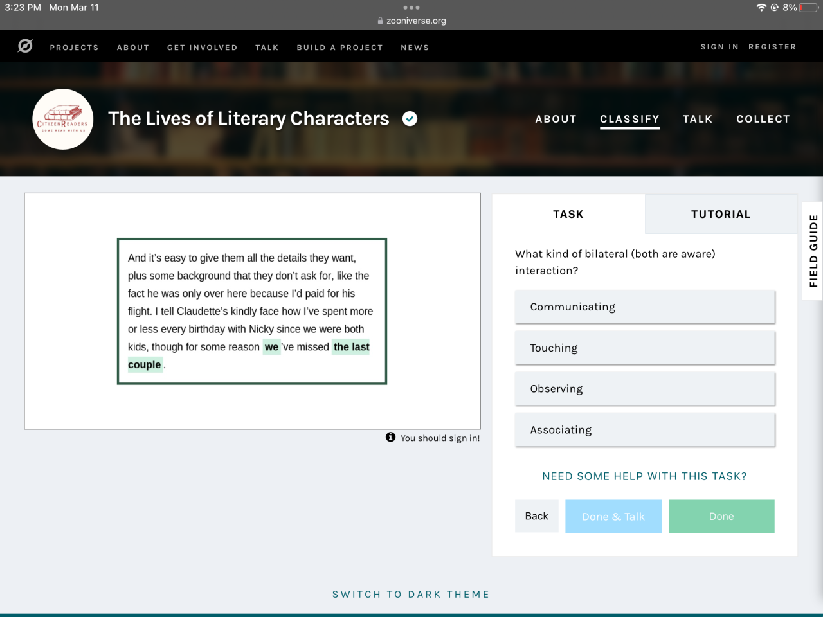
Task: Select the Associating answer
Action: 645,430
